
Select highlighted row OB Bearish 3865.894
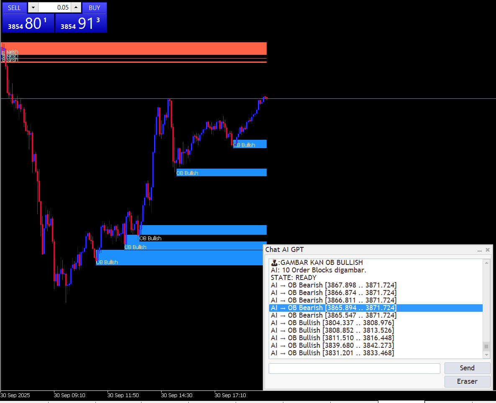point(376,308)
